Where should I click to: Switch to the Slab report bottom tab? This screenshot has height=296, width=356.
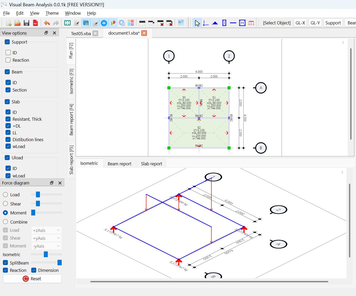(151, 164)
